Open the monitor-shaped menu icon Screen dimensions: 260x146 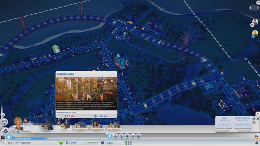coord(127,136)
